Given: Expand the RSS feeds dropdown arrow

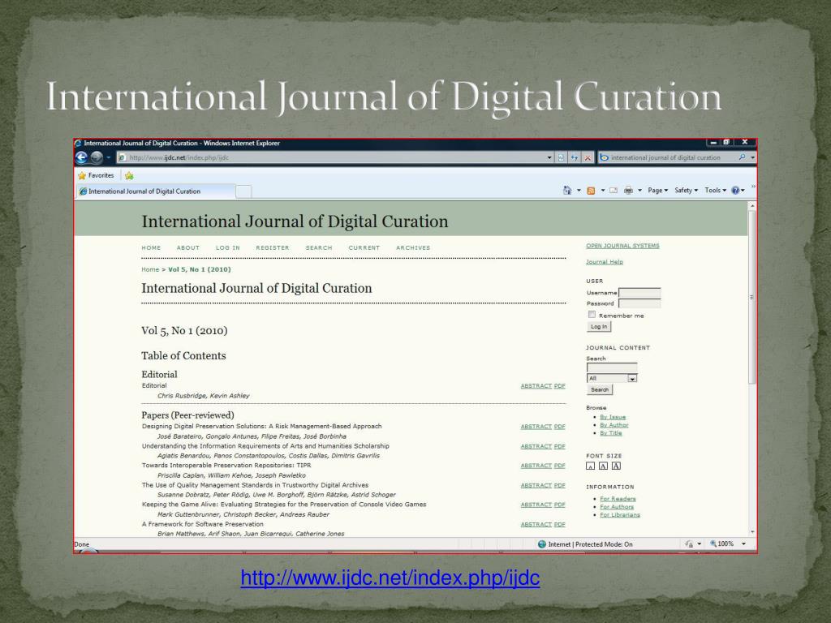Looking at the screenshot, I should tap(603, 191).
